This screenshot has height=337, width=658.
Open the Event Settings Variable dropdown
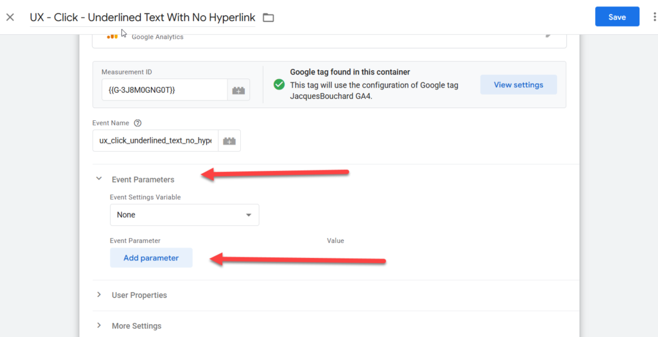click(184, 215)
